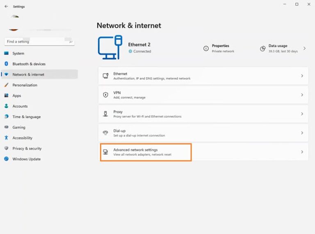
Task: Click 'Add, connect, manage' VPN description
Action: point(129,97)
